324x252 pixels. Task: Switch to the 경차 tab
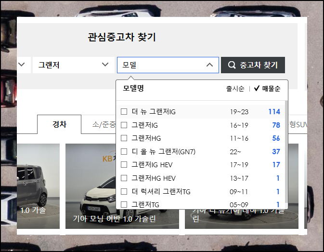59,124
